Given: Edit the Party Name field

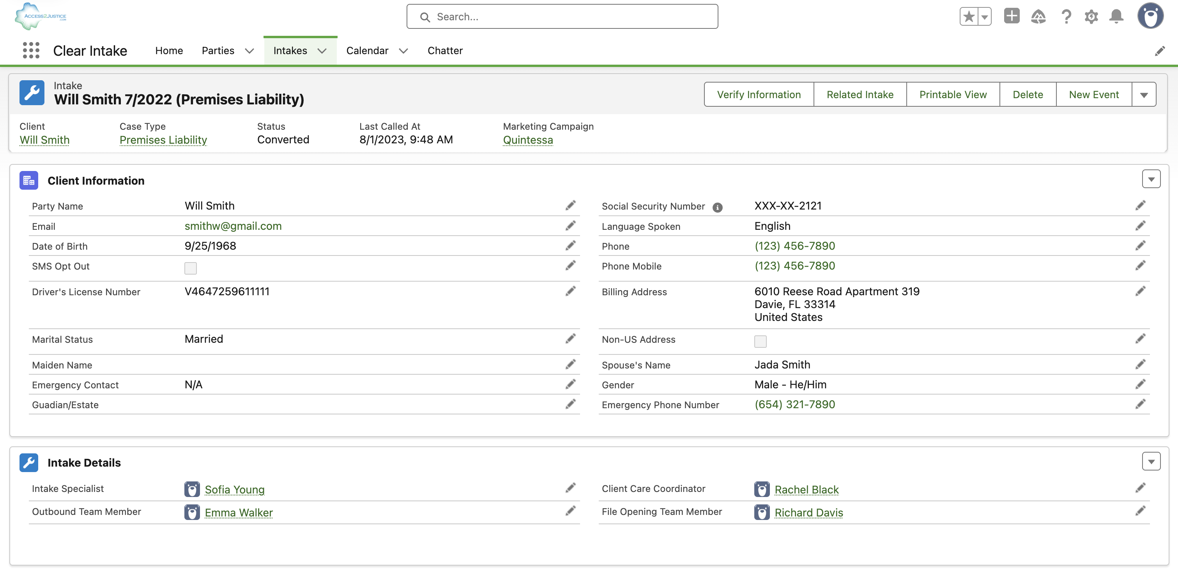Looking at the screenshot, I should click(570, 206).
